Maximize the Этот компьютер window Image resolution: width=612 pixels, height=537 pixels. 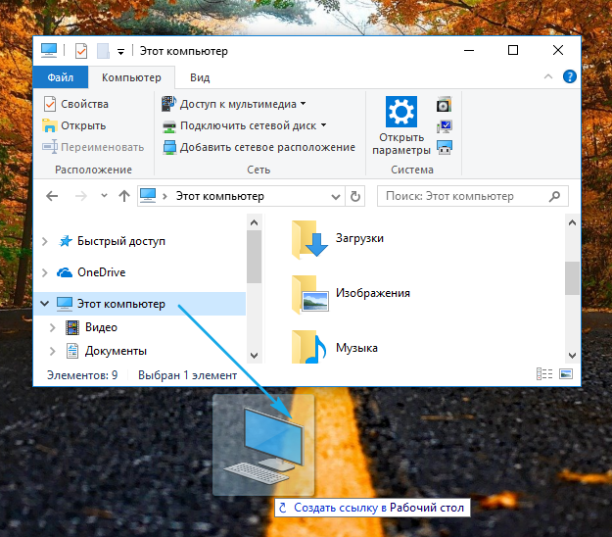click(x=513, y=50)
